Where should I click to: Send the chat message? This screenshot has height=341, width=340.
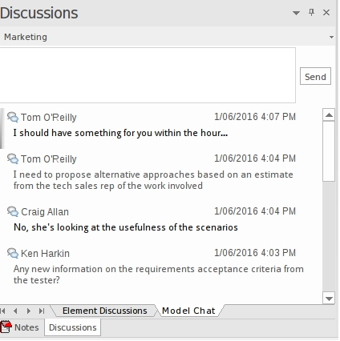click(x=315, y=76)
